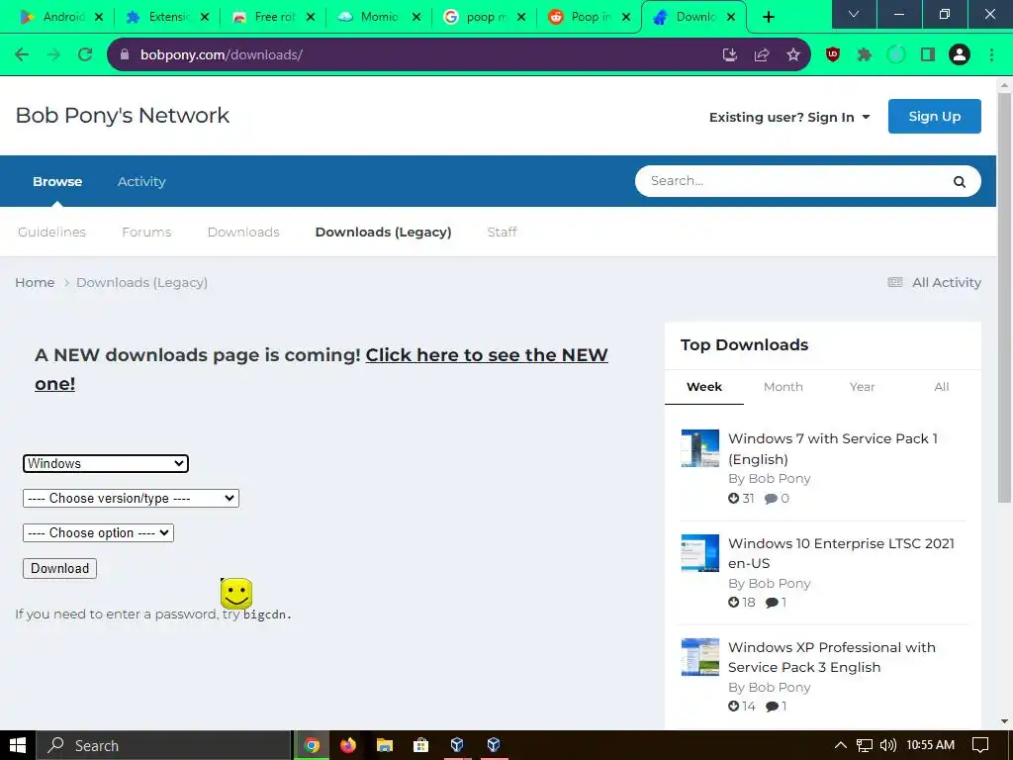This screenshot has height=760, width=1013.
Task: Open the notification center icon
Action: click(980, 745)
